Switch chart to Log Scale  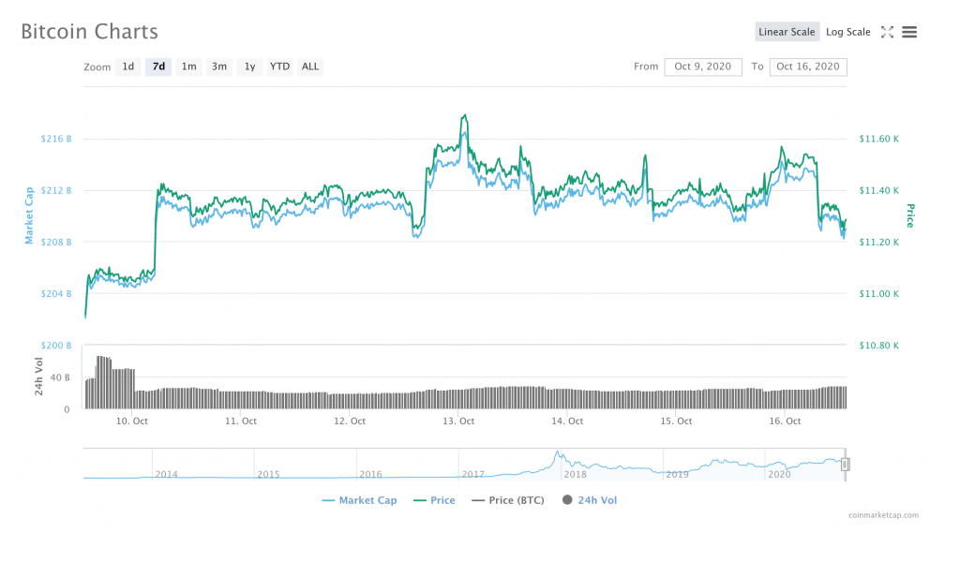click(x=847, y=32)
